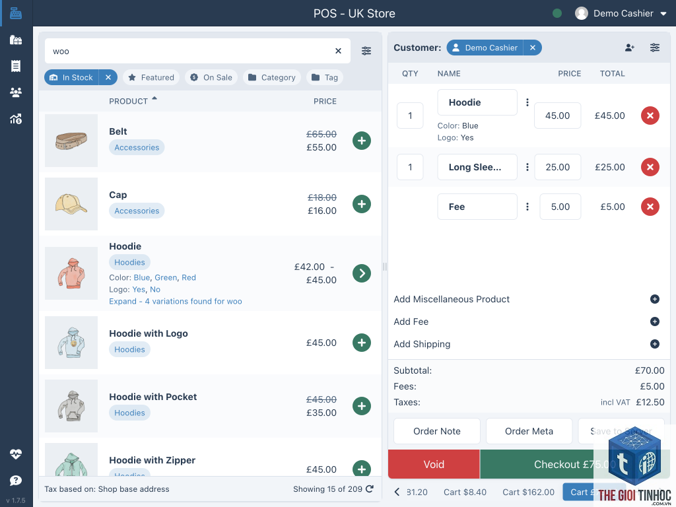Select Blue color on Hoodie product

pos(142,278)
